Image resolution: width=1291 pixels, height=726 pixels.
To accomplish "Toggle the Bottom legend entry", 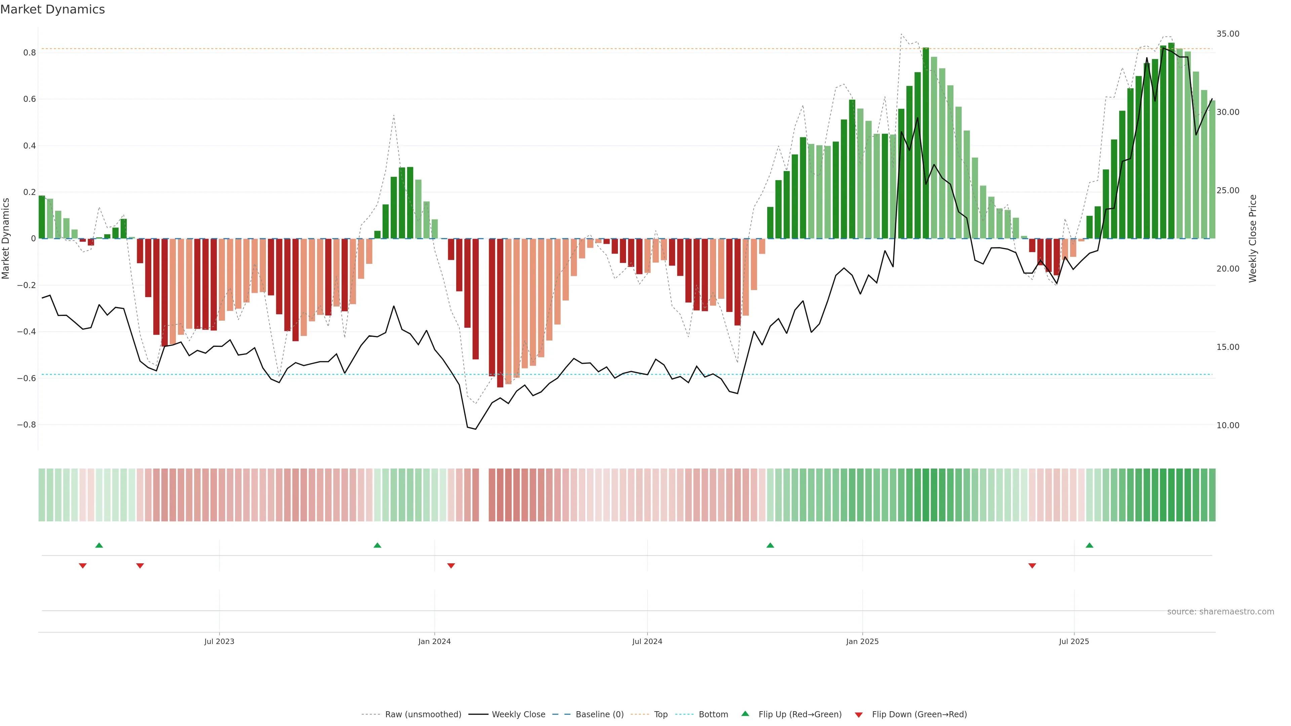I will [x=713, y=714].
